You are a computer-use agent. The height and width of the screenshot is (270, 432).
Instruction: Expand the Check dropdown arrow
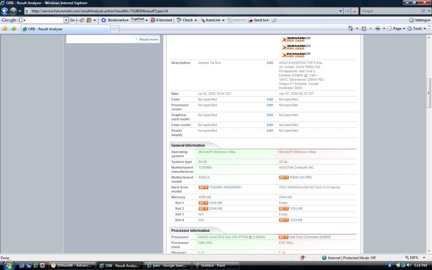tap(196, 20)
